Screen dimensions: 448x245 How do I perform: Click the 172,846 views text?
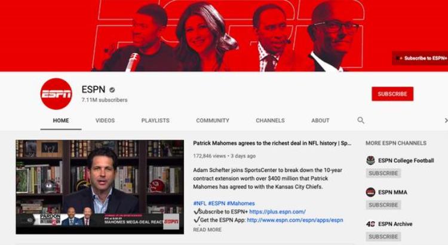click(x=210, y=156)
